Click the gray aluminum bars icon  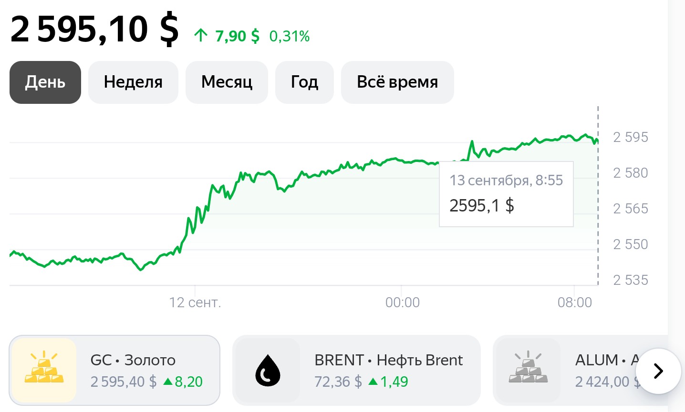point(528,370)
